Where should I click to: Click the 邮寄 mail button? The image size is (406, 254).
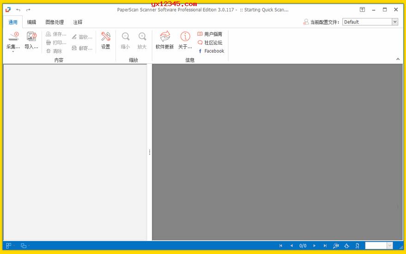[82, 48]
